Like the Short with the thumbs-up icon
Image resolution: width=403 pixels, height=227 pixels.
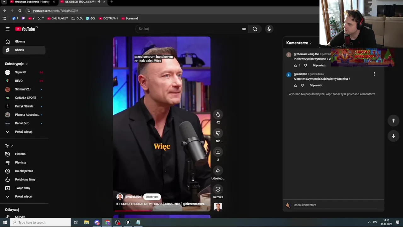(x=218, y=114)
